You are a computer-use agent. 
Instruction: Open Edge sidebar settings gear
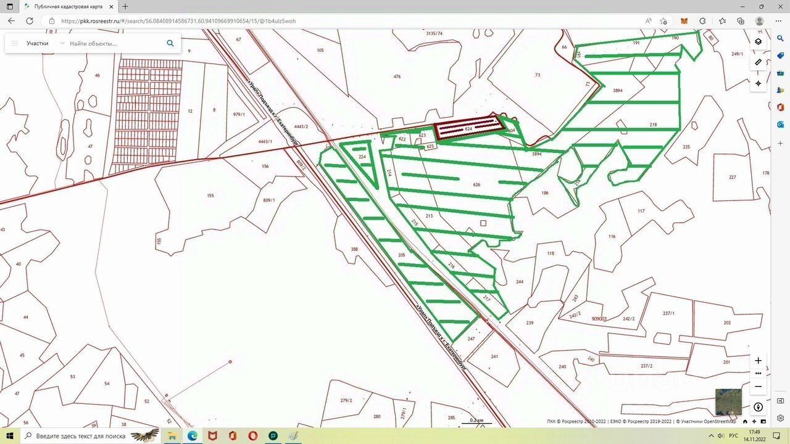(x=781, y=418)
